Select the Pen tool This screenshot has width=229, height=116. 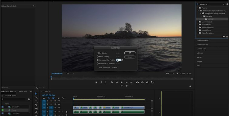click(36, 112)
